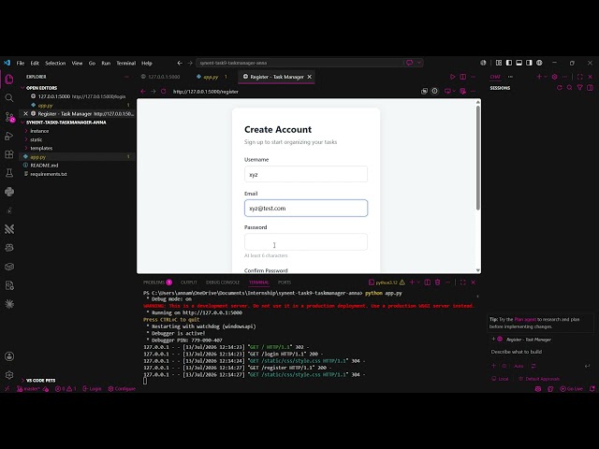This screenshot has height=449, width=599.
Task: Collapse the SYNENT-TASK9-TASKMANAGER-ANNA folder section
Action: (66, 123)
